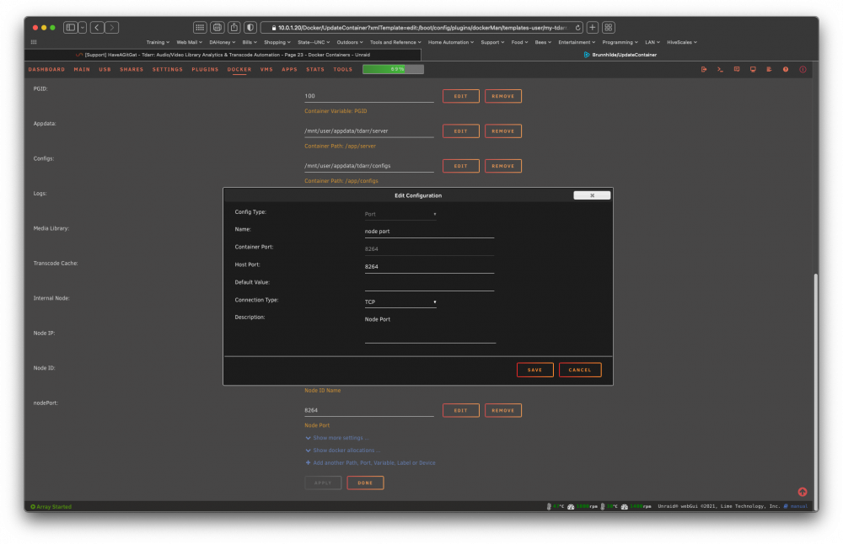This screenshot has width=843, height=544.
Task: Toggle the Safari sidebar icon
Action: [x=71, y=28]
